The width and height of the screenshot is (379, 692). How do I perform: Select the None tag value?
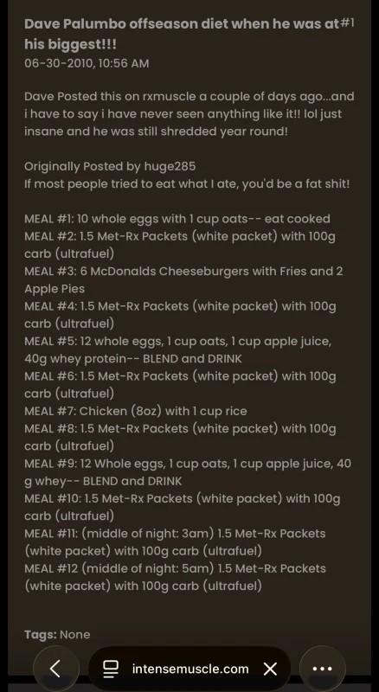click(x=75, y=635)
